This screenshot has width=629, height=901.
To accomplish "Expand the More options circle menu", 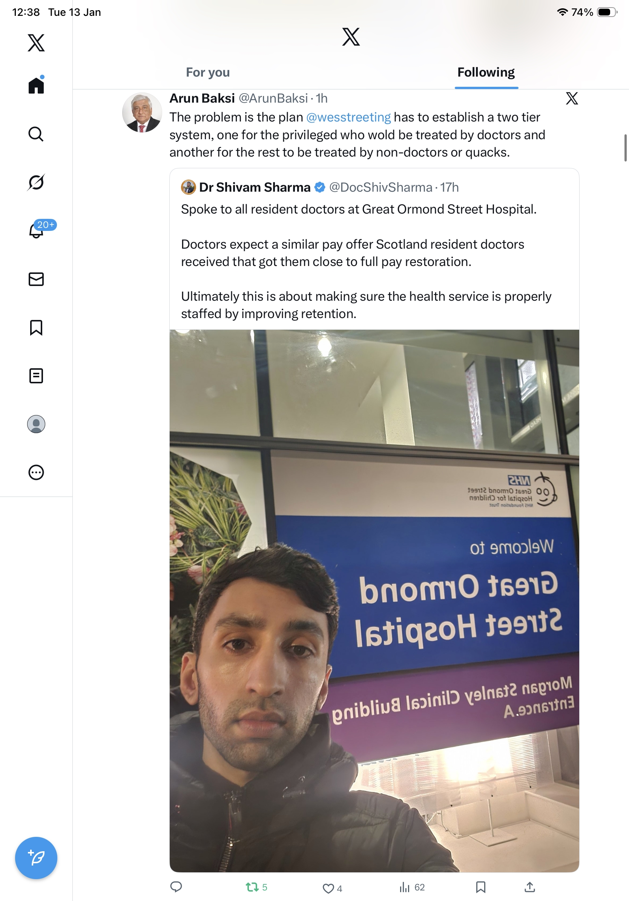I will (36, 472).
